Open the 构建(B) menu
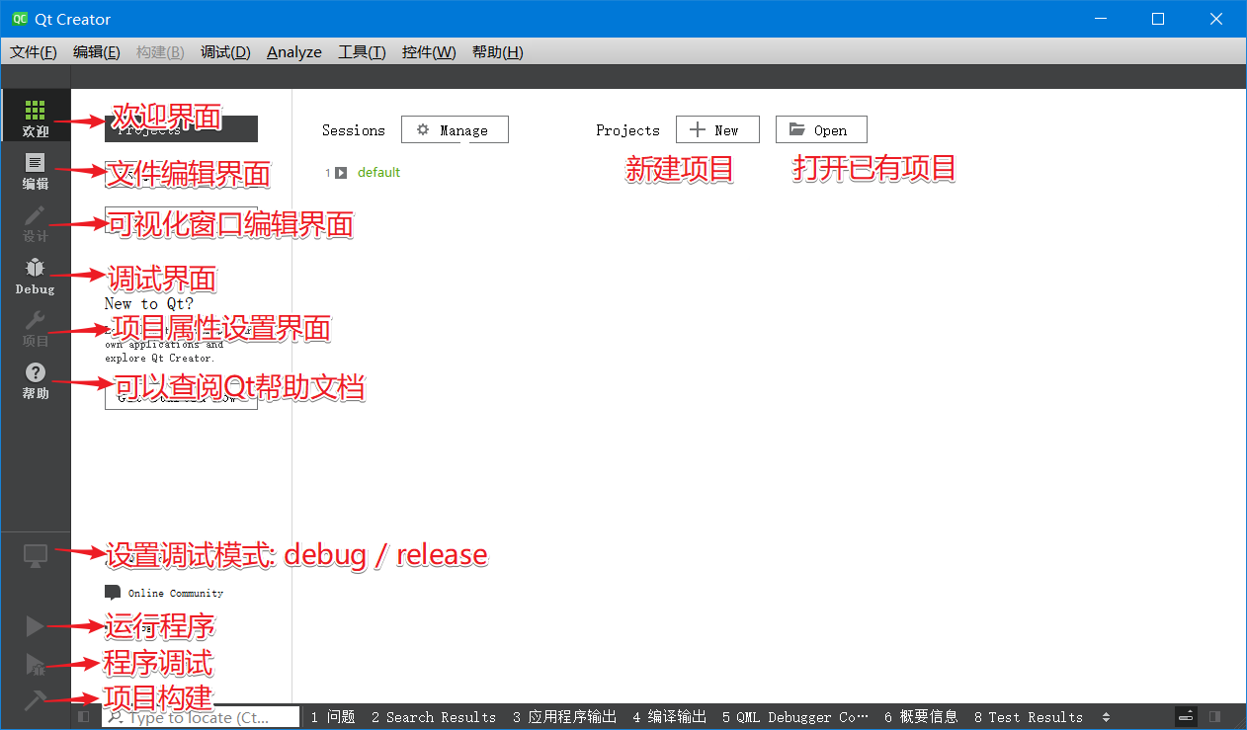1247x730 pixels. 160,52
